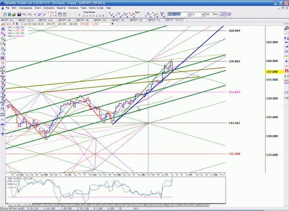The width and height of the screenshot is (289, 211).
Task: Open the Workspaces menu
Action: tap(25, 8)
